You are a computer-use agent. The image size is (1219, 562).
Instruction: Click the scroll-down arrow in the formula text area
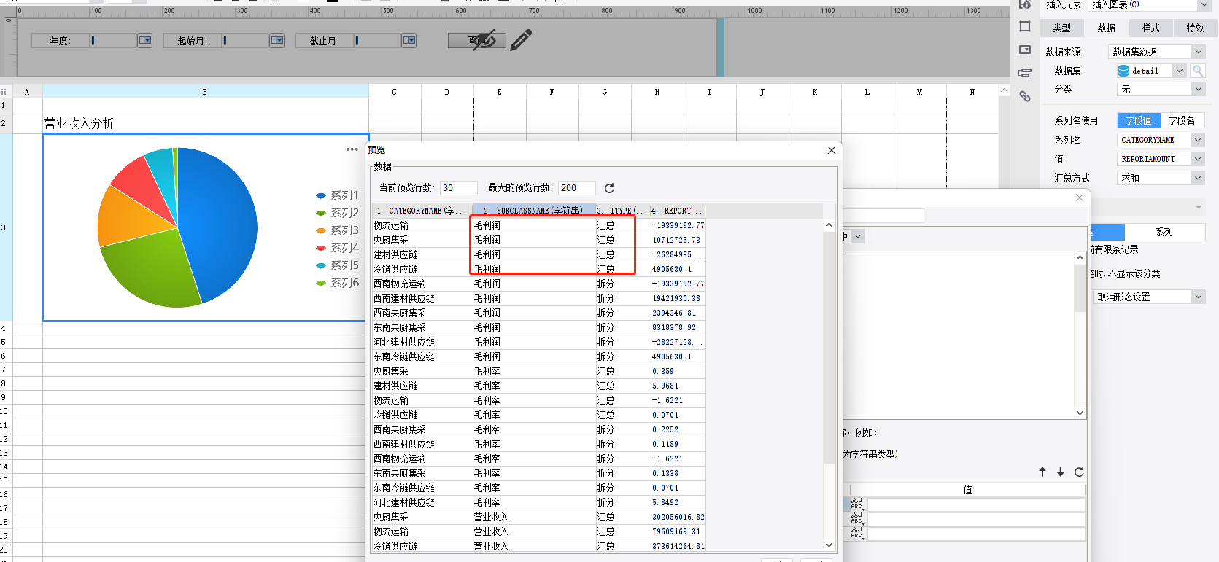(1080, 413)
